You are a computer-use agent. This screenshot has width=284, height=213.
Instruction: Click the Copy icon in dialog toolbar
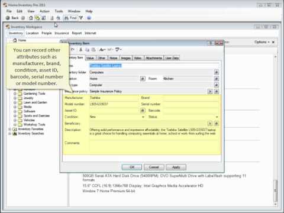coord(87,50)
